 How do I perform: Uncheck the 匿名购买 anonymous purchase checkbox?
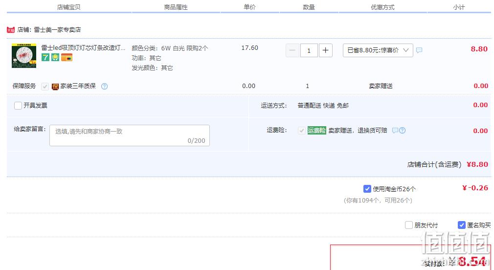click(x=461, y=225)
